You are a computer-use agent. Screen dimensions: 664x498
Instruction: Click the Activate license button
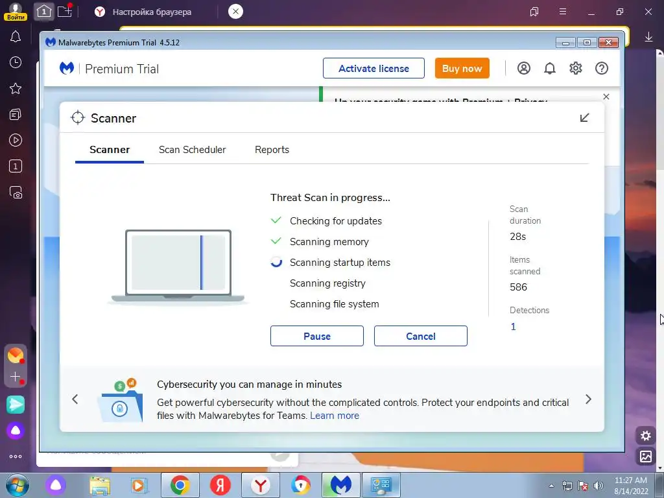click(x=373, y=68)
